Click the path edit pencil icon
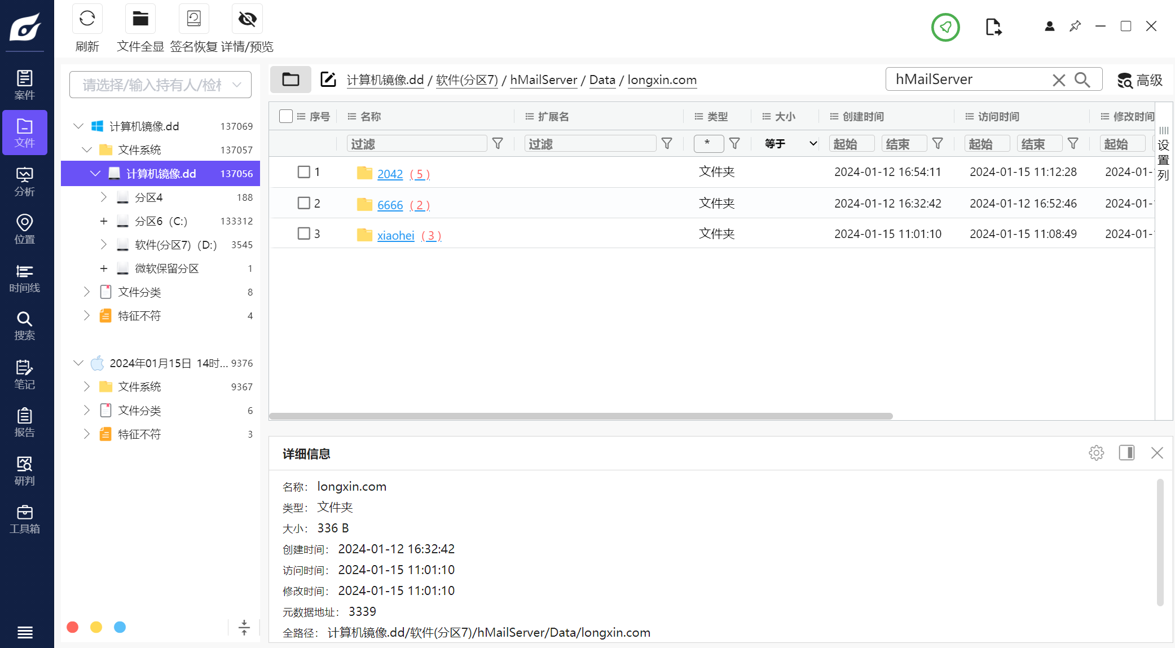The image size is (1175, 648). point(328,80)
